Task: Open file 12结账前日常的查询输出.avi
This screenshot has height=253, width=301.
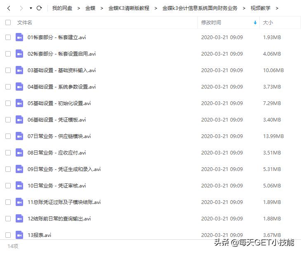Action: click(x=59, y=219)
